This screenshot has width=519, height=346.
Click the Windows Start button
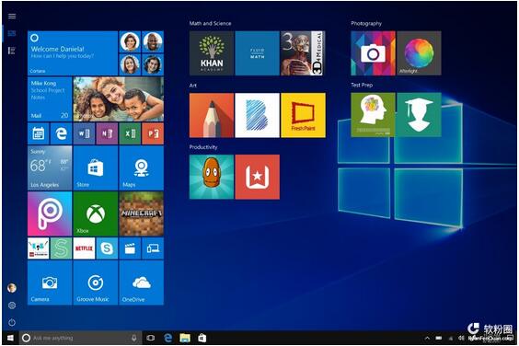coord(10,338)
